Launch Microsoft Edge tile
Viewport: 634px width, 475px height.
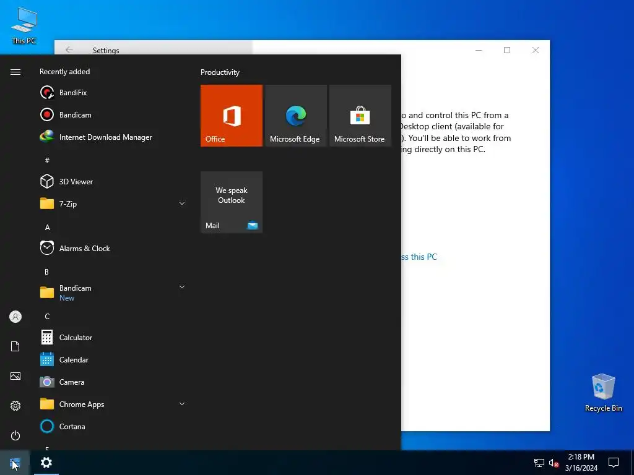point(295,116)
